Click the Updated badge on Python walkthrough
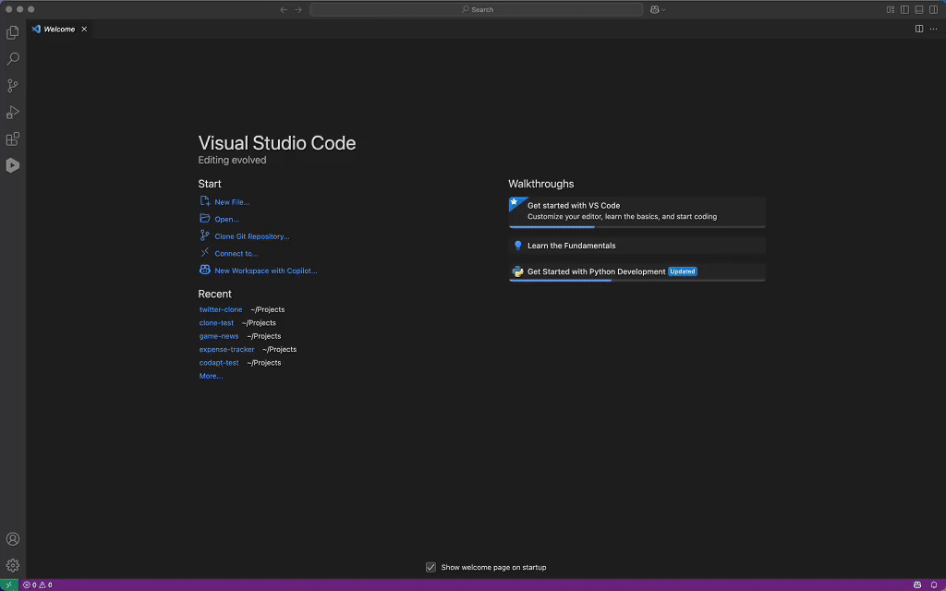 click(x=683, y=271)
